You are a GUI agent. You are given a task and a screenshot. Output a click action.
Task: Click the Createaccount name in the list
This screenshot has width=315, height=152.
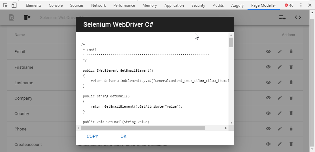click(x=28, y=144)
